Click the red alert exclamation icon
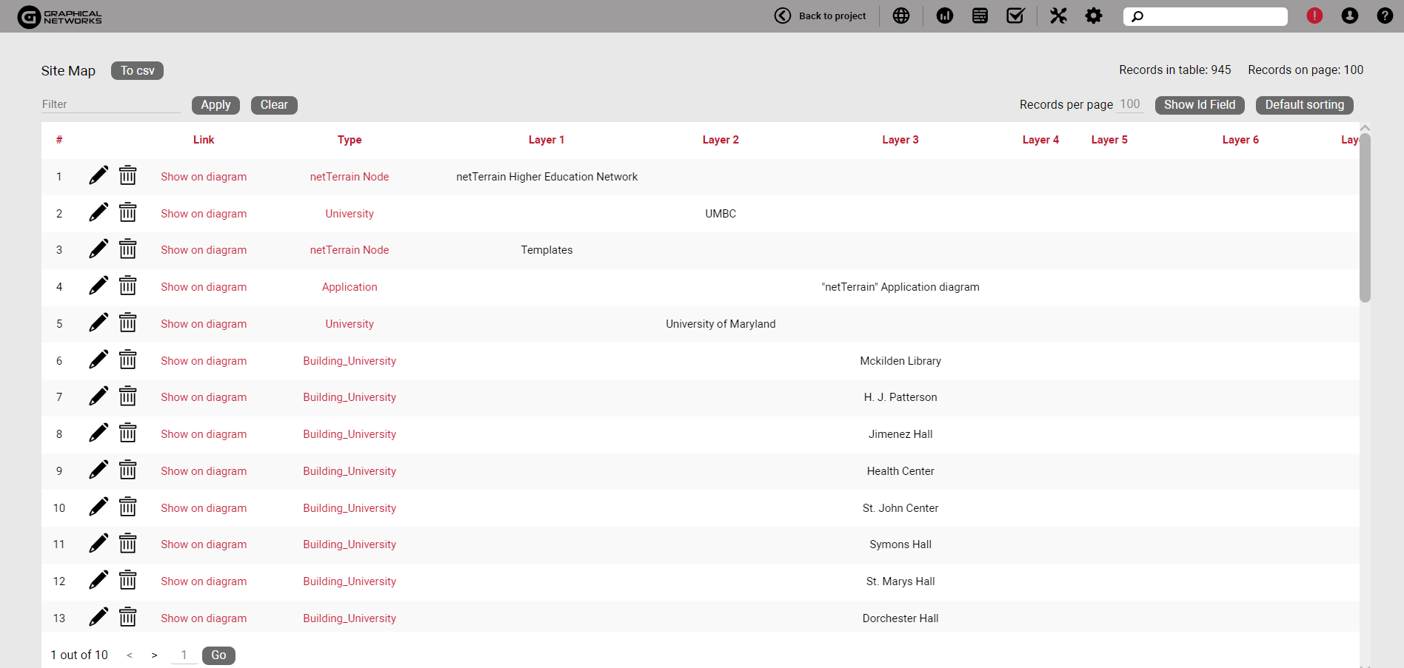The image size is (1404, 668). tap(1314, 16)
